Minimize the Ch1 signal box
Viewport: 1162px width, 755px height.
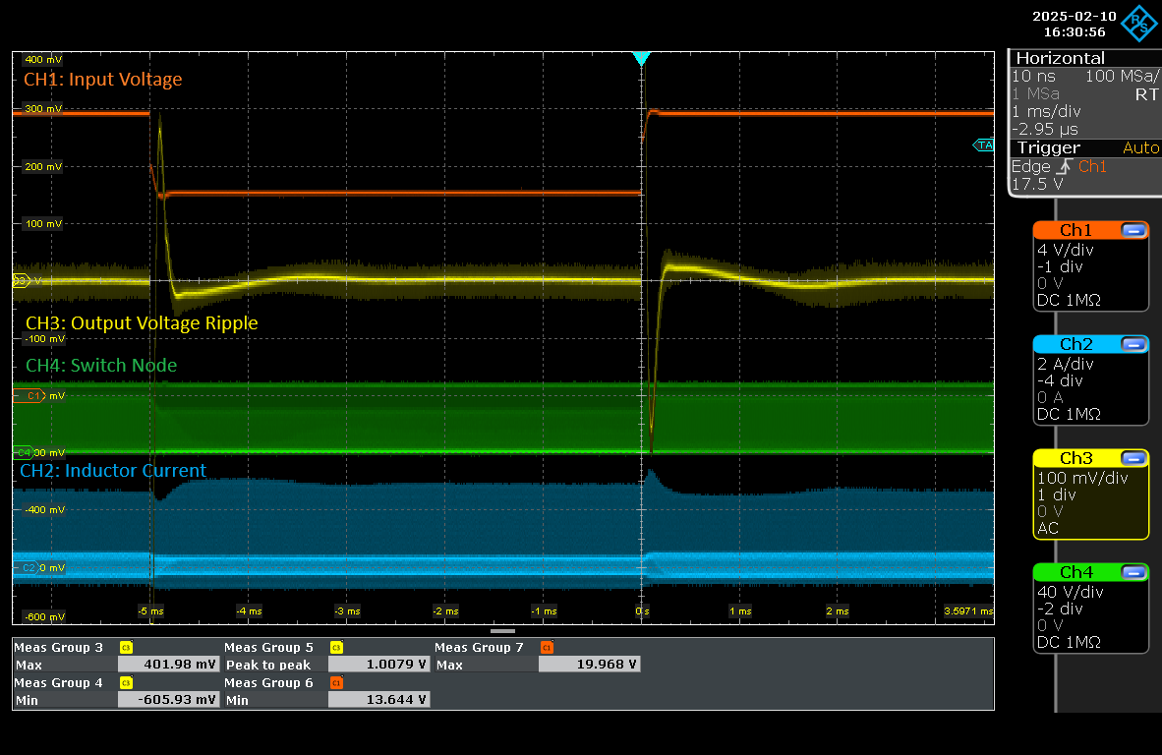(1133, 230)
